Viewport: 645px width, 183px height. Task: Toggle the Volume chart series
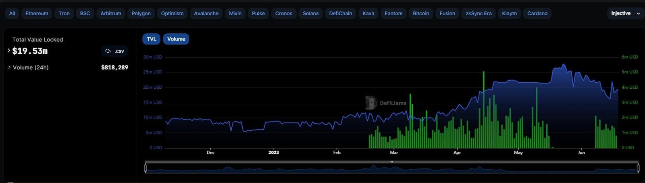pyautogui.click(x=176, y=39)
